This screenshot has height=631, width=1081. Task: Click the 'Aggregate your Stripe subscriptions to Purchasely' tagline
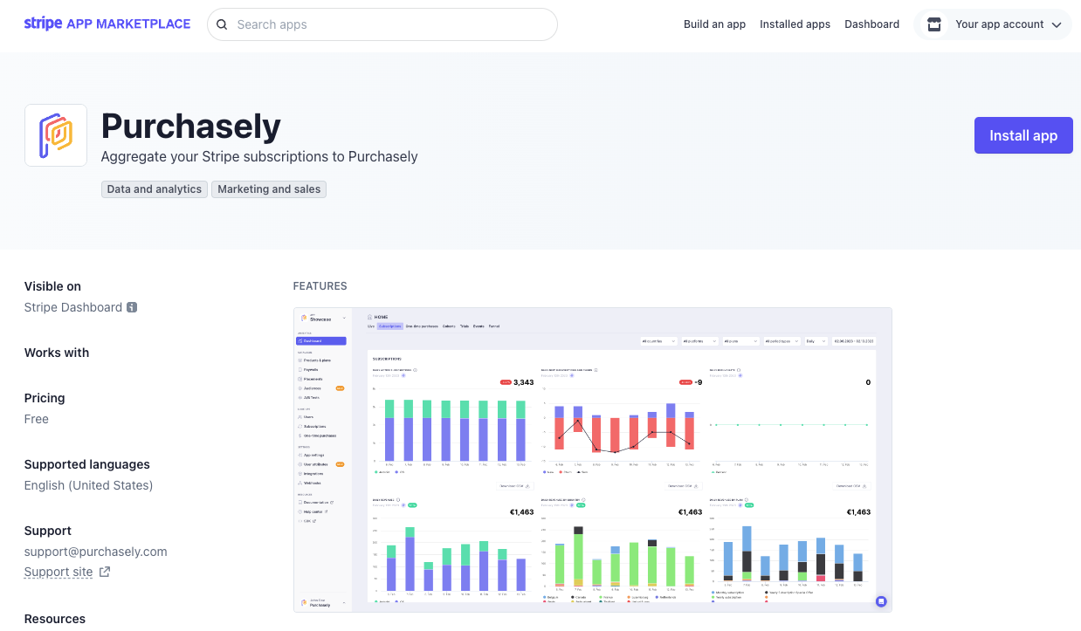[259, 157]
